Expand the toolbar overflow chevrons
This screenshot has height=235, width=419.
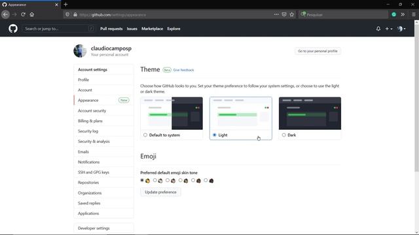pos(403,14)
